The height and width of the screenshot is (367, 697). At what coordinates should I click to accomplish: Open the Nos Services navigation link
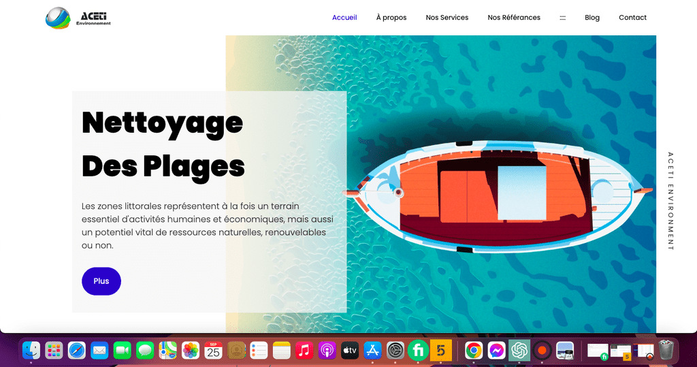447,17
